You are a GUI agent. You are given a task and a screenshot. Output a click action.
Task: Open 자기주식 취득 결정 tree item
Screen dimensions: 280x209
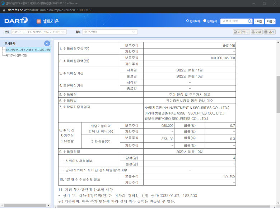(17, 56)
